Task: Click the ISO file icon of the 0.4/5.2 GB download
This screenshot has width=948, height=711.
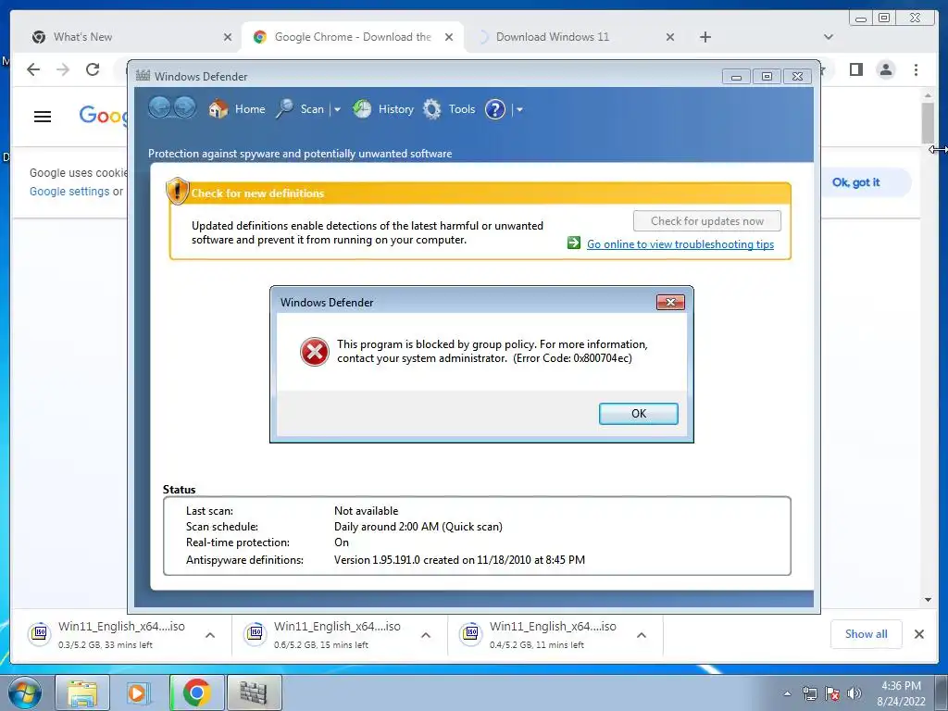Action: (x=471, y=633)
